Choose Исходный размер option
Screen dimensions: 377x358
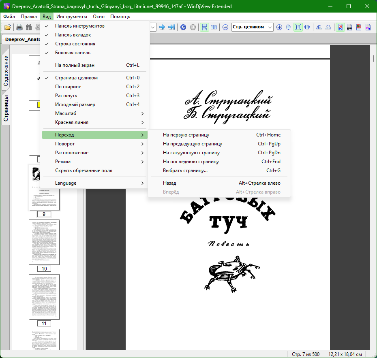pos(95,104)
